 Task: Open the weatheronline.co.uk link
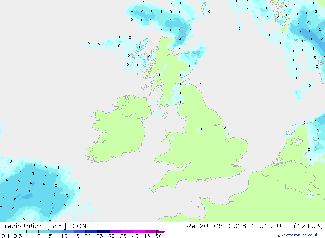pos(298,235)
